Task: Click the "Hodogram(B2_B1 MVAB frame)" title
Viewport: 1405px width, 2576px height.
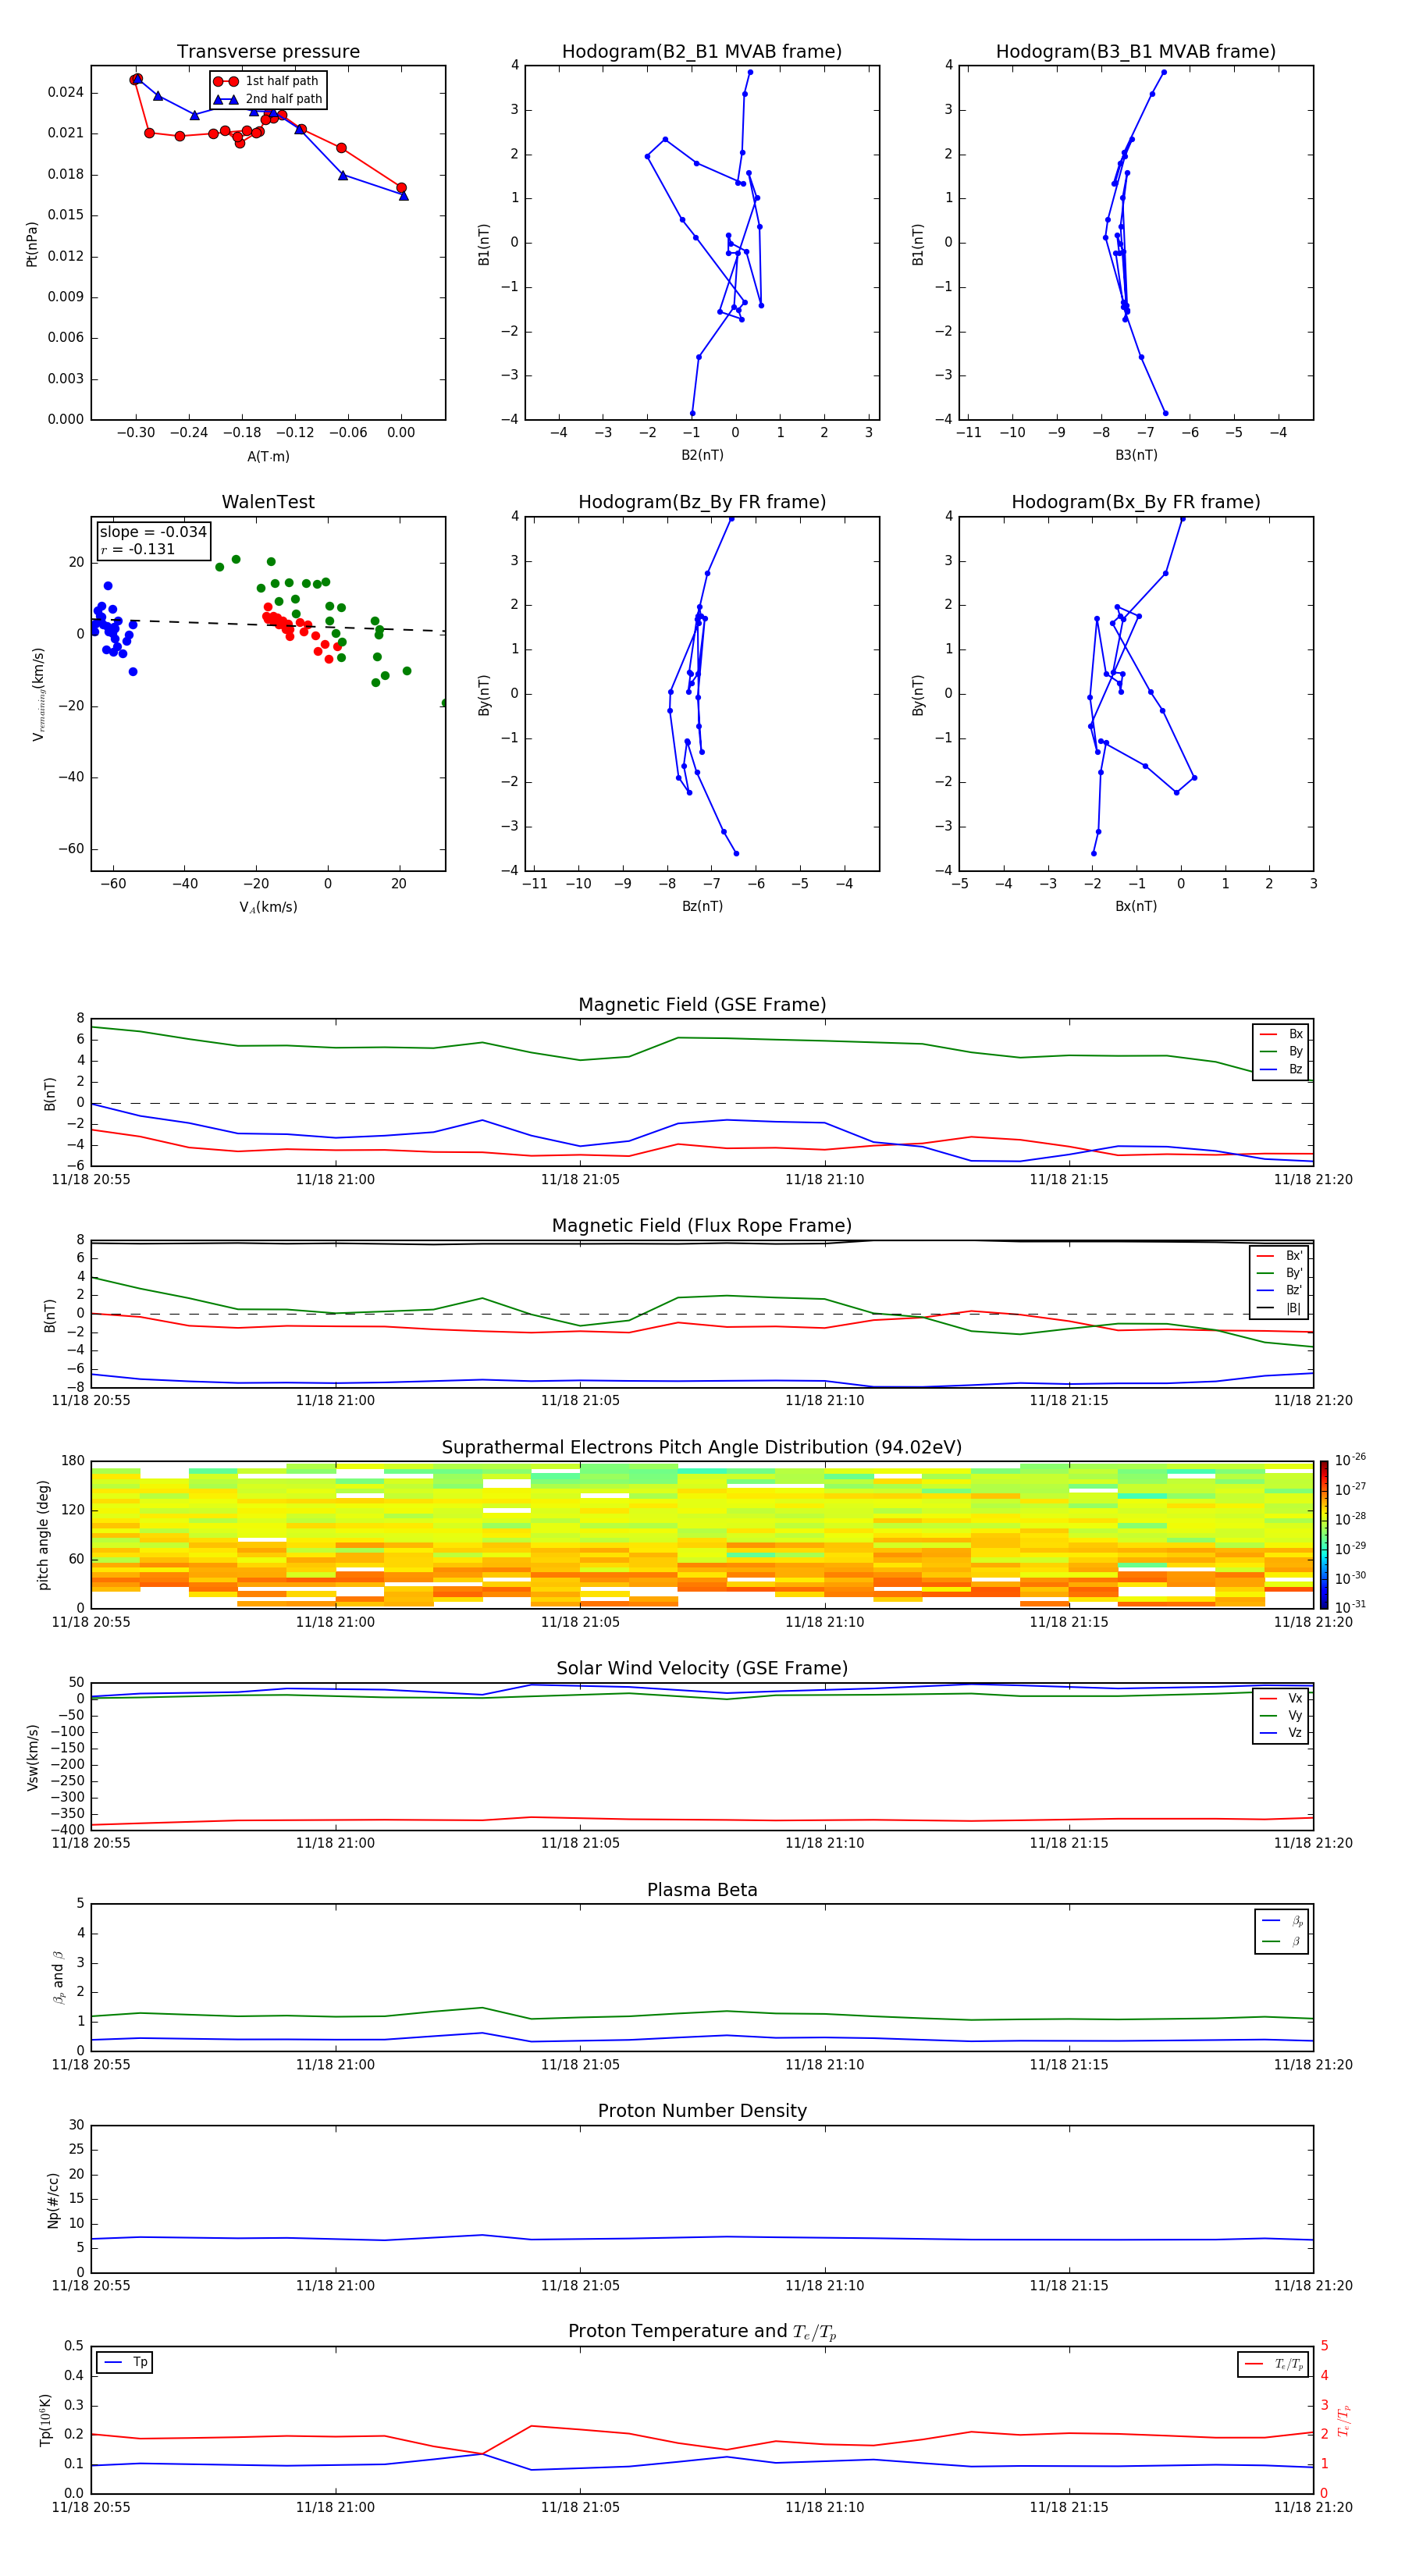Action: tap(702, 52)
